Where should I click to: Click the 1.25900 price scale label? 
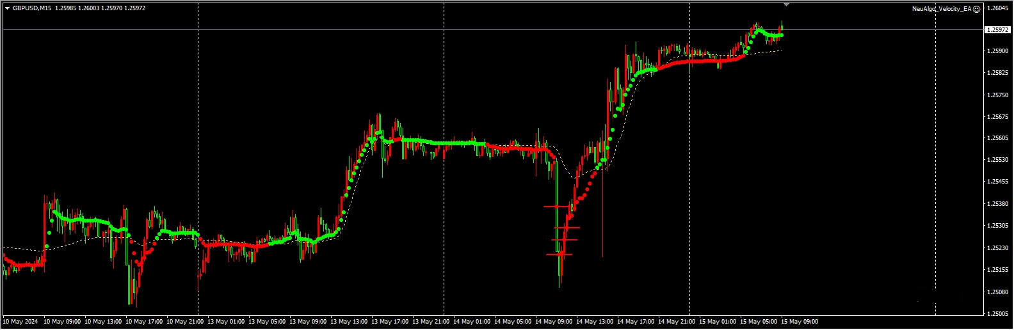click(997, 51)
